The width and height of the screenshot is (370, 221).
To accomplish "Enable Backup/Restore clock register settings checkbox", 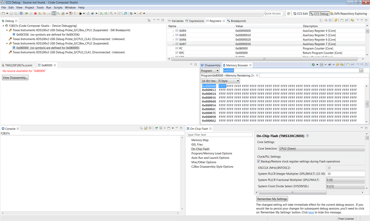I will click(258, 161).
